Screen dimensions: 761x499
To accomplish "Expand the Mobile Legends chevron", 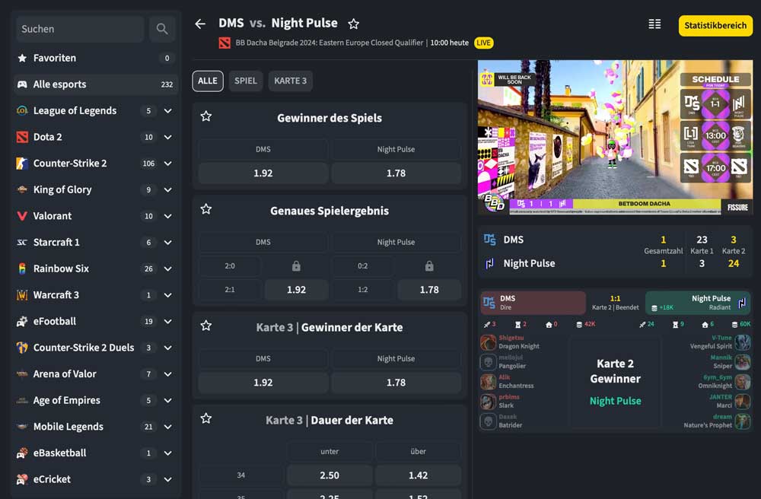I will click(168, 427).
